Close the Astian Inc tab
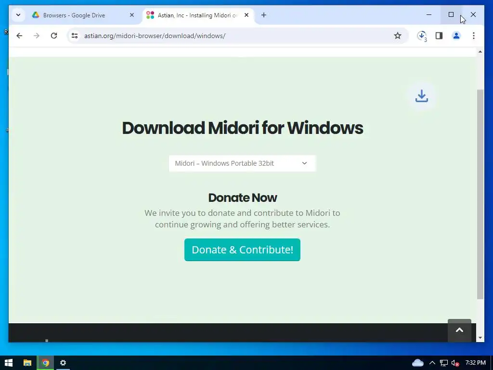This screenshot has width=493, height=370. [x=246, y=15]
